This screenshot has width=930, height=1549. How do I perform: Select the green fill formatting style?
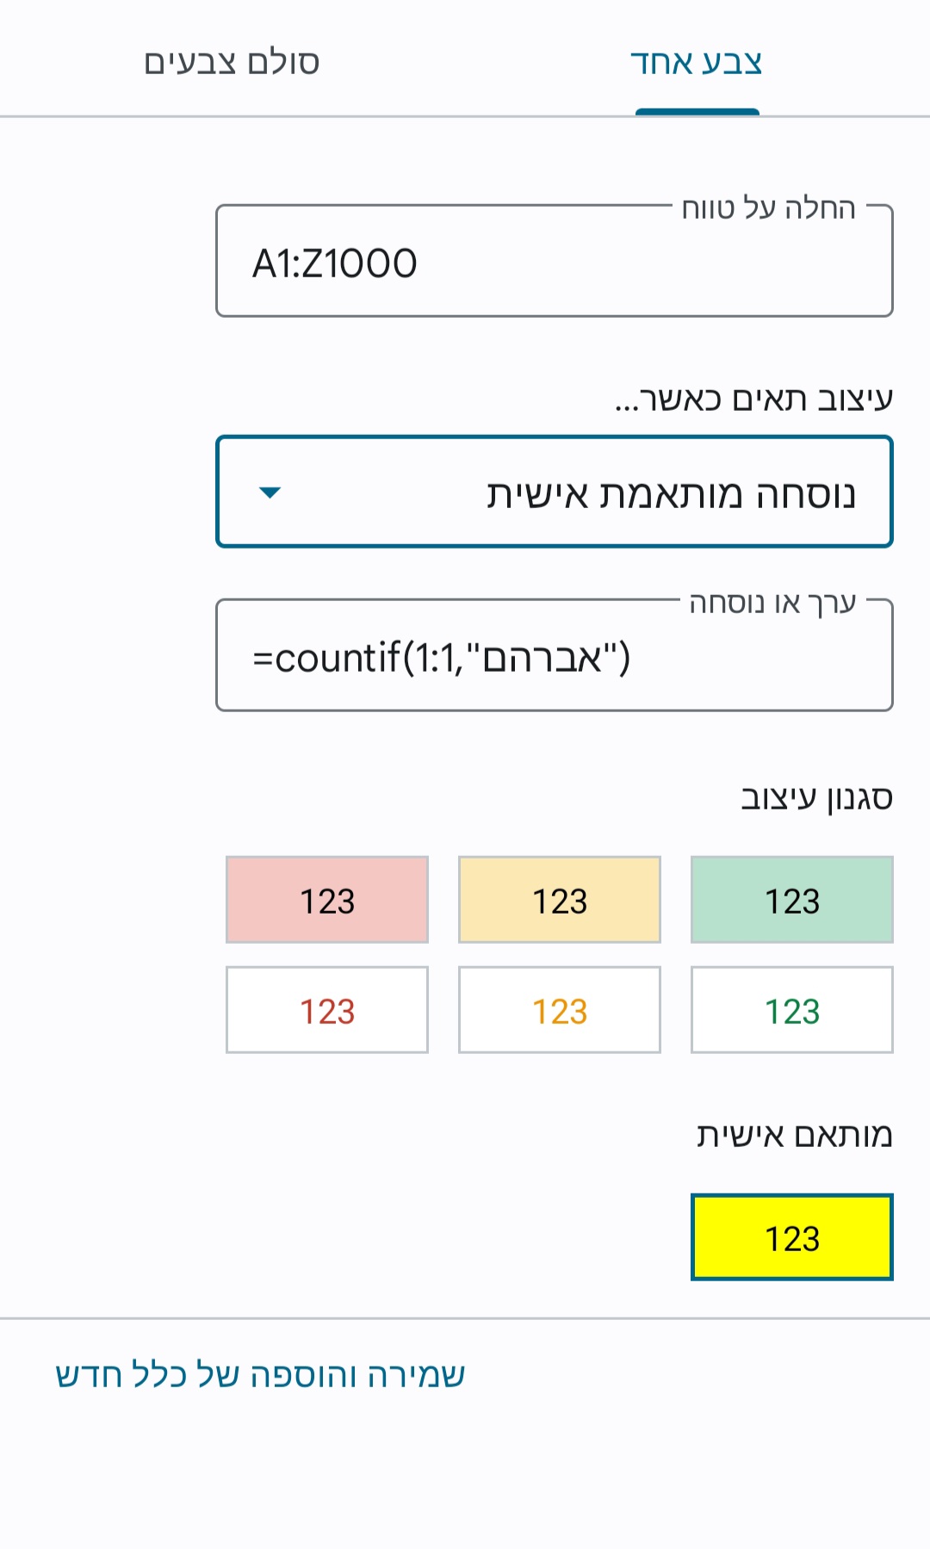point(791,899)
